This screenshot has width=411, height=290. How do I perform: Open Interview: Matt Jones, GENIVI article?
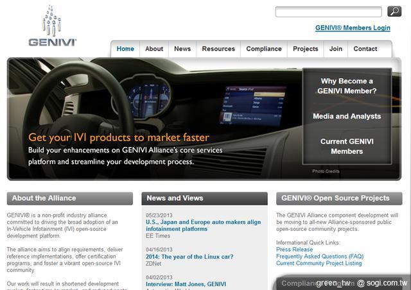coord(186,284)
